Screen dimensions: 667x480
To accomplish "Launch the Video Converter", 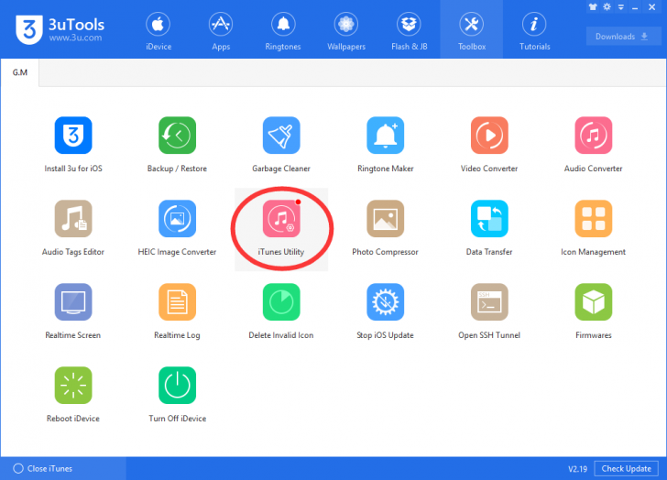I will [489, 136].
